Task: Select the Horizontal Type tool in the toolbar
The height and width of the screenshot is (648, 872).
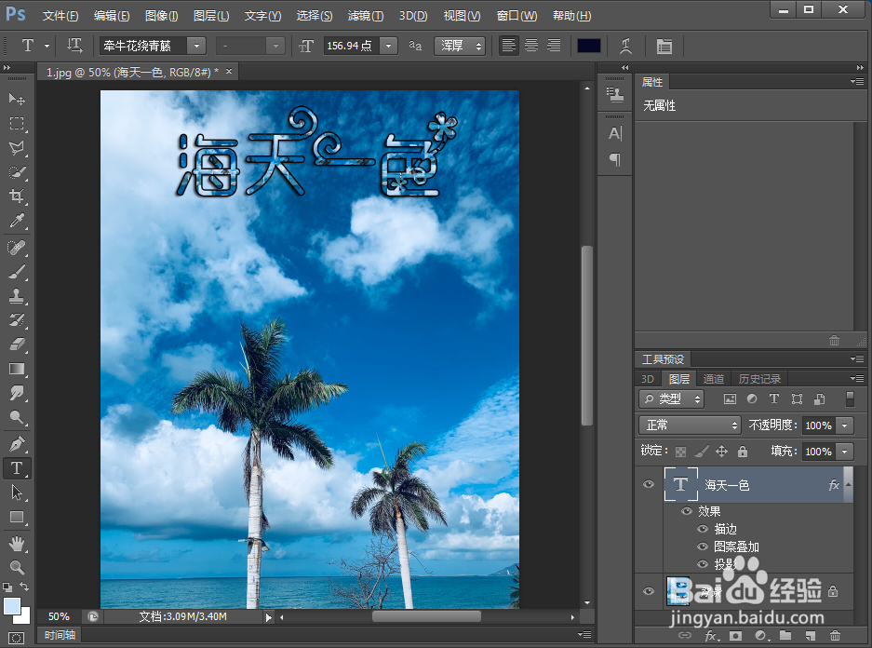Action: (x=15, y=468)
